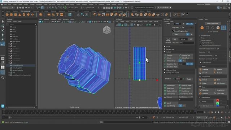Image resolution: width=231 pixels, height=130 pixels.
Task: Open the Pixel Distance measure dropdown
Action: click(x=186, y=97)
